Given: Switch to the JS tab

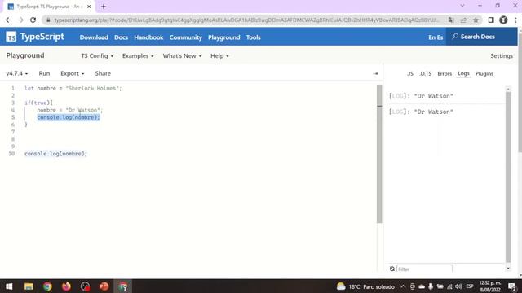Looking at the screenshot, I should (x=410, y=73).
